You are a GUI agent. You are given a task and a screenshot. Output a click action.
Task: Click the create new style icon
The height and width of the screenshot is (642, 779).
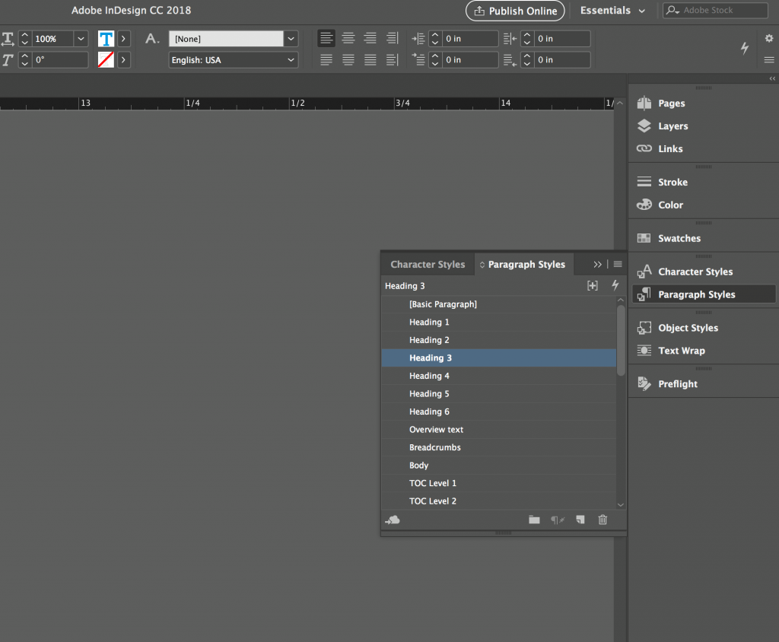click(580, 520)
